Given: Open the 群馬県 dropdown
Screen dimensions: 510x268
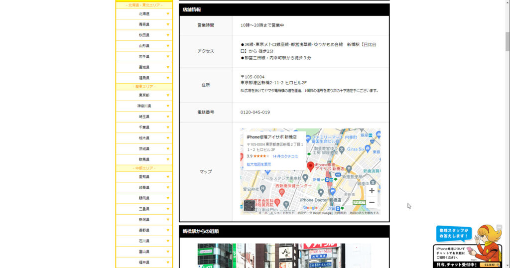Looking at the screenshot, I should coord(144,160).
